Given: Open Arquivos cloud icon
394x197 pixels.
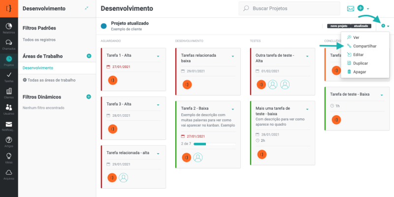Looking at the screenshot, I should 9,173.
